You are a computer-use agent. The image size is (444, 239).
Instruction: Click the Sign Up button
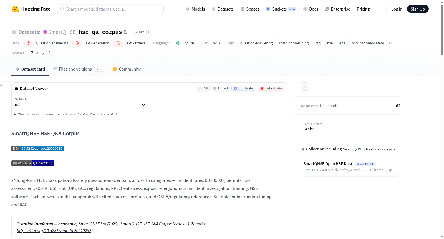[418, 9]
